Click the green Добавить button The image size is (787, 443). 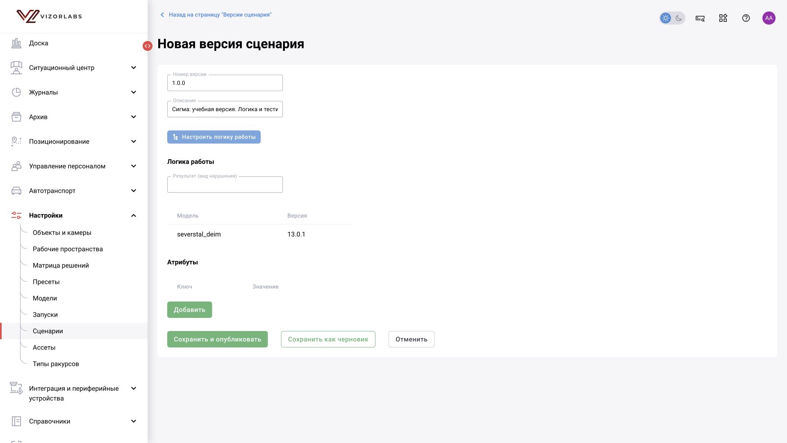click(189, 310)
